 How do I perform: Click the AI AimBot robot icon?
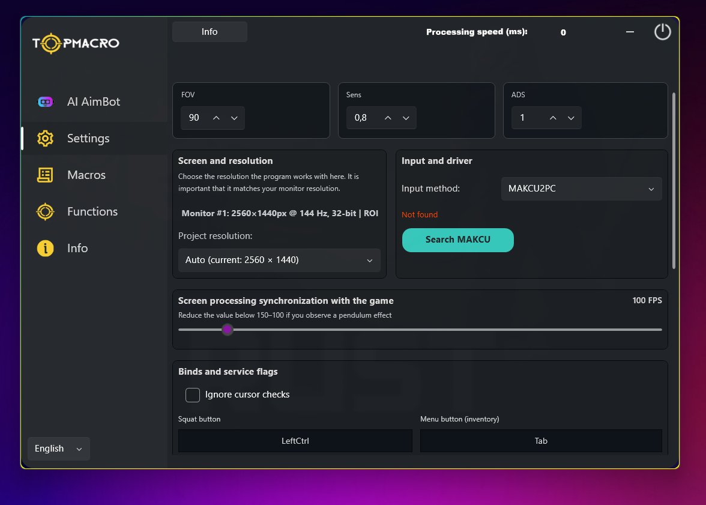[45, 102]
